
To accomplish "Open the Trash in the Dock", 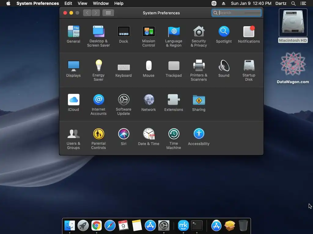I will tap(243, 225).
